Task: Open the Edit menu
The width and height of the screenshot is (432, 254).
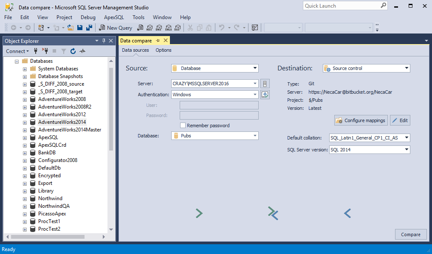Action: 25,17
